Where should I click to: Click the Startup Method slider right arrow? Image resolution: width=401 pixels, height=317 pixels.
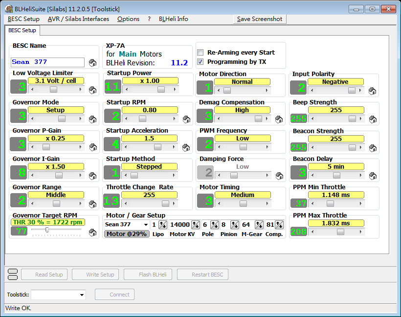174,175
